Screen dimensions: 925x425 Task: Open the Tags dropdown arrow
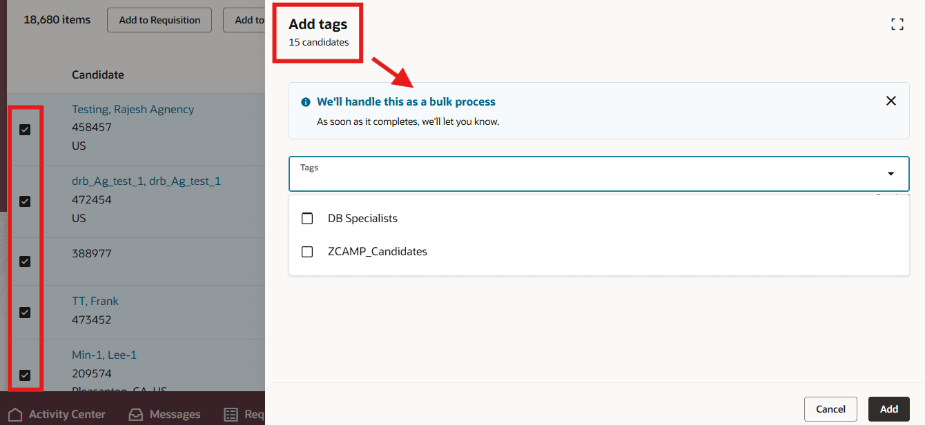point(890,174)
